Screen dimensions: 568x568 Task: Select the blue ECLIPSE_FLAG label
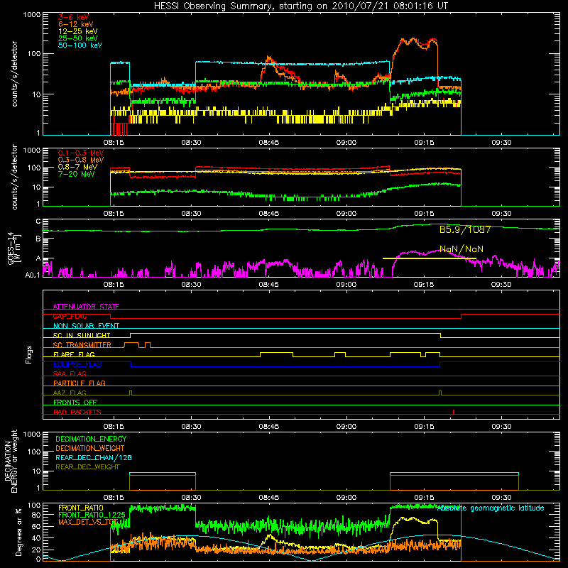pos(77,364)
